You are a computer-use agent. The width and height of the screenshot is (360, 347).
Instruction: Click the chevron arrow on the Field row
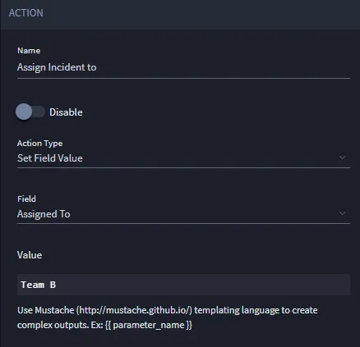pos(342,213)
